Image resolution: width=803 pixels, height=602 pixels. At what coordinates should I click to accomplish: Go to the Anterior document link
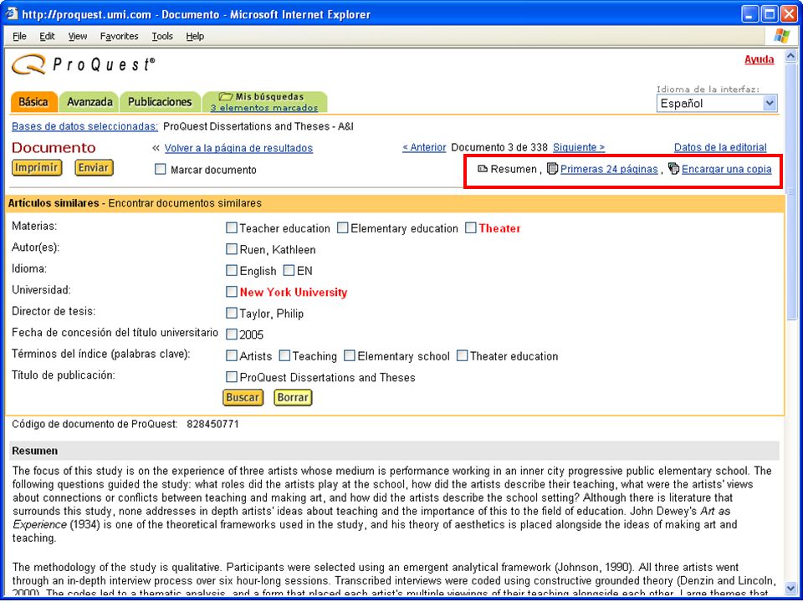pyautogui.click(x=425, y=147)
